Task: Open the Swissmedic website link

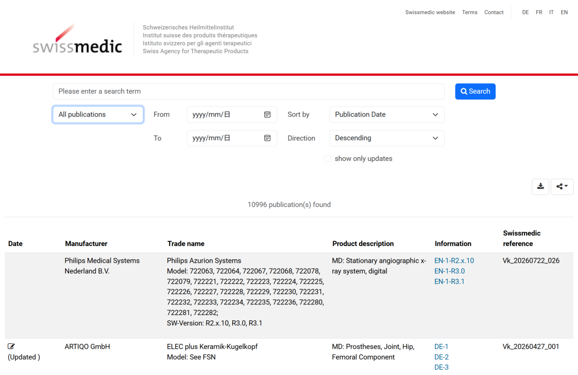Action: click(x=430, y=12)
